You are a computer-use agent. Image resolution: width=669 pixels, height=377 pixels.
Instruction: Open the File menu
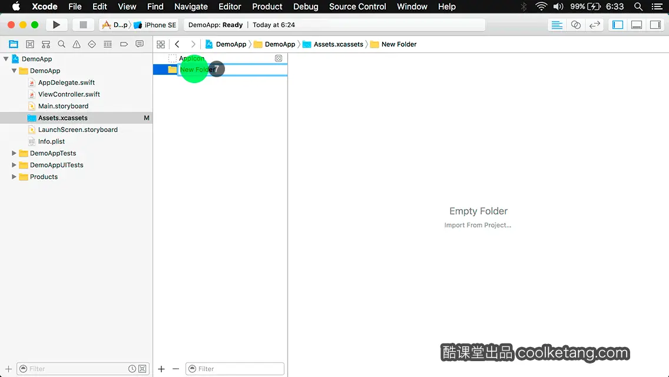(75, 6)
